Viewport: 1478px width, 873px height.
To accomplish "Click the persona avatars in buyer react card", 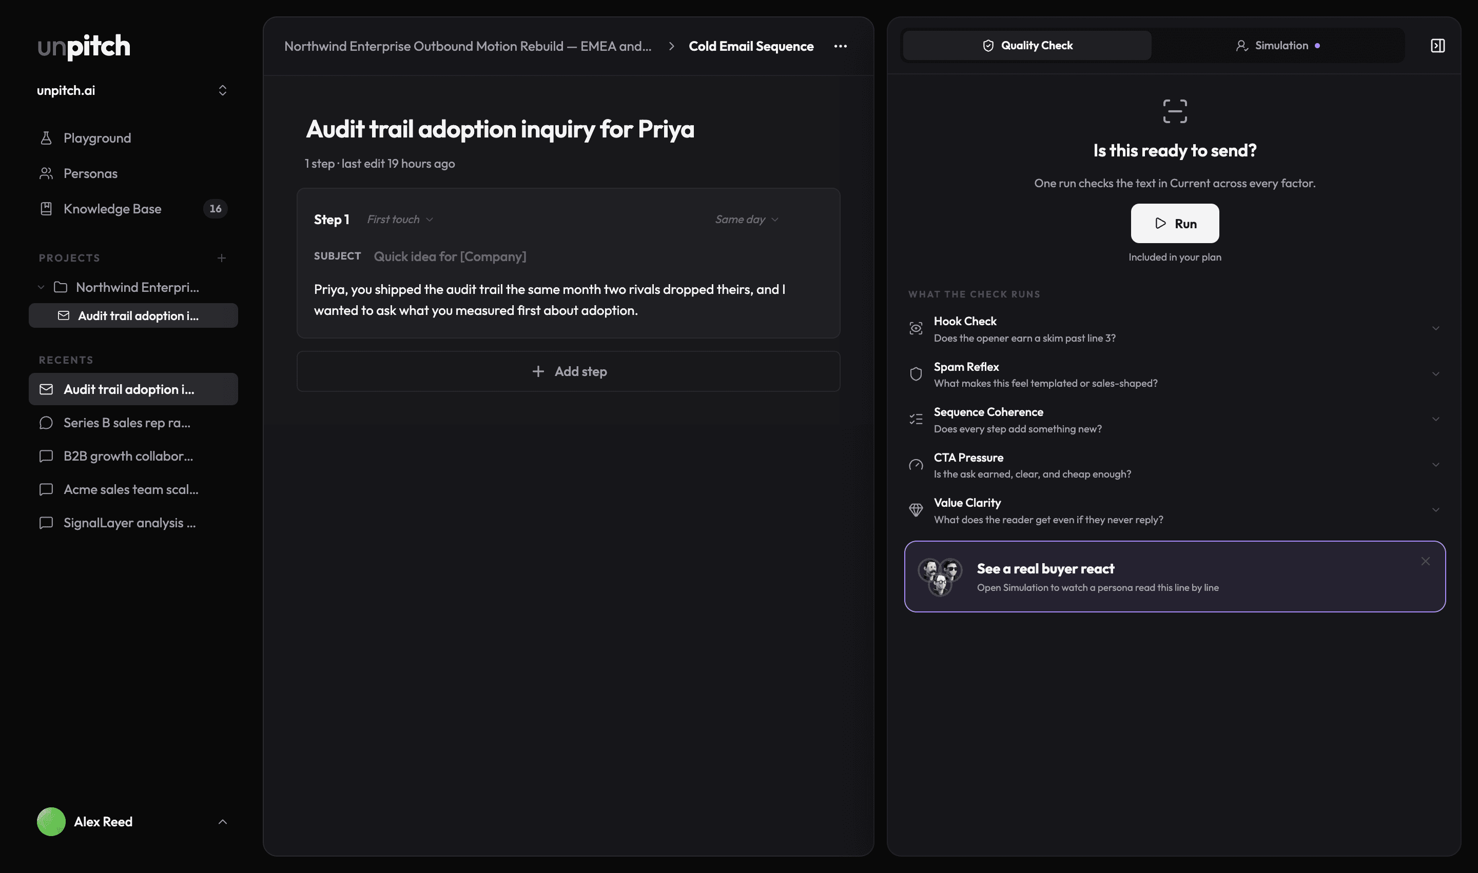I will [x=940, y=577].
